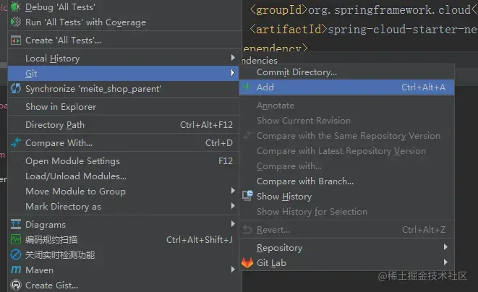Expand the Move Module to Group arrow

click(x=233, y=191)
